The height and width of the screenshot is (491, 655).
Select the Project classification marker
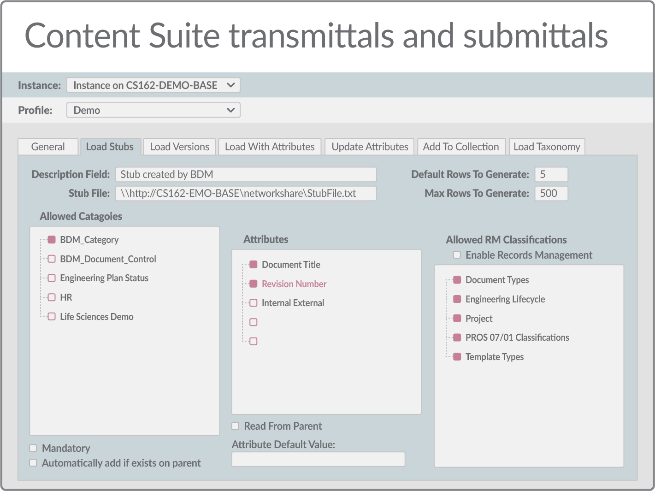457,318
